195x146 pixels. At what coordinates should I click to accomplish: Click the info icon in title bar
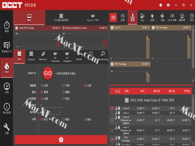161,5
